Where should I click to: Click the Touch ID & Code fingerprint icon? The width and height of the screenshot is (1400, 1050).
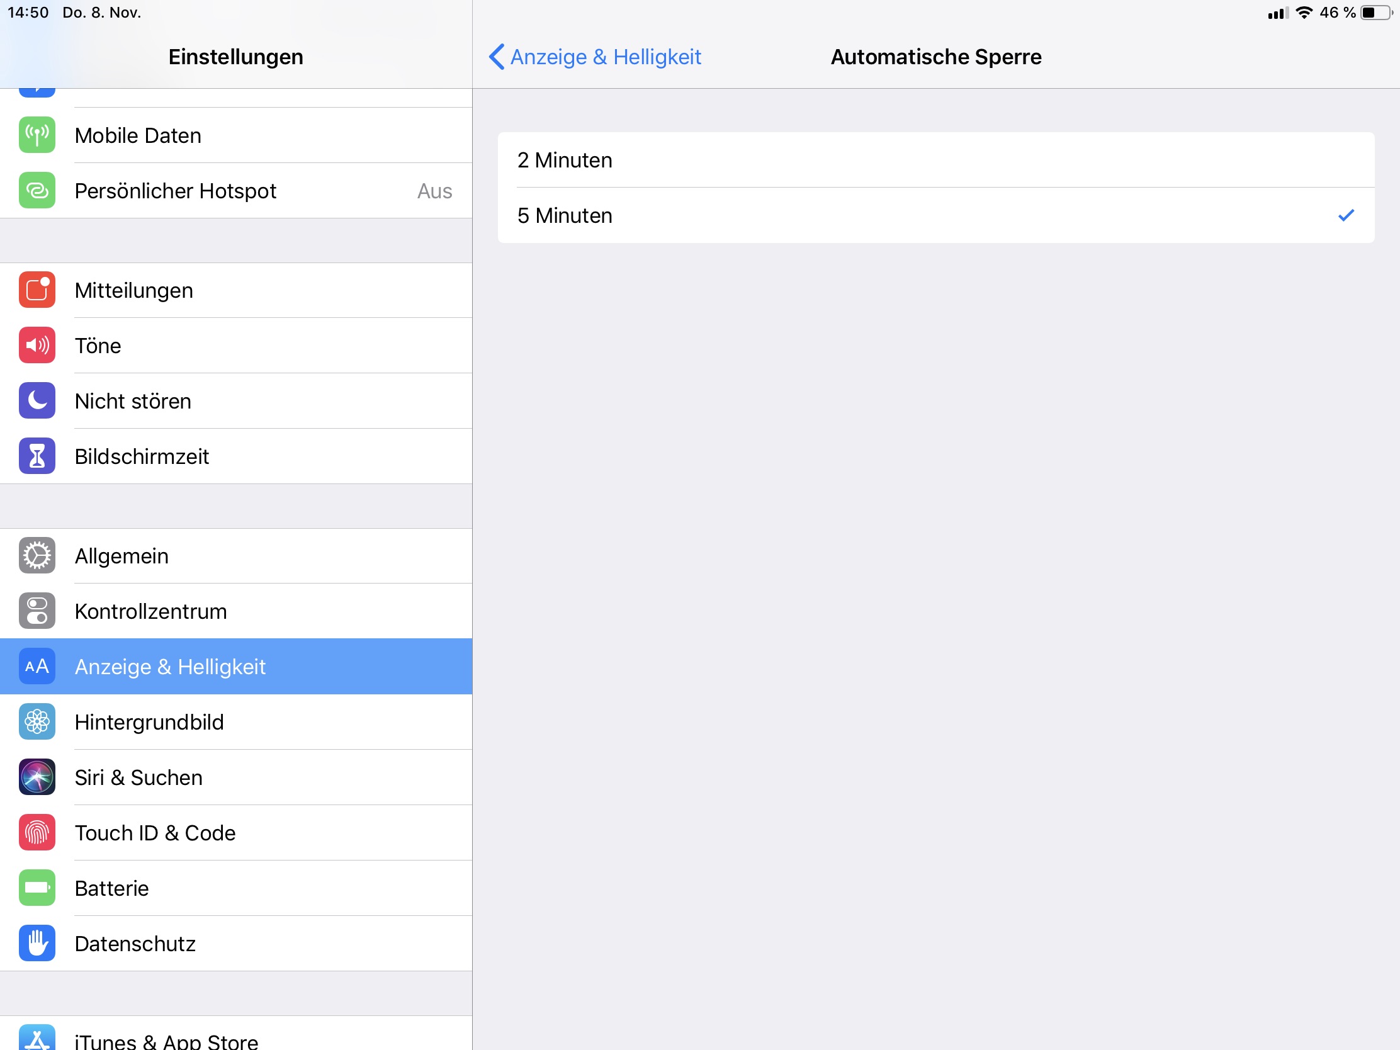coord(37,832)
